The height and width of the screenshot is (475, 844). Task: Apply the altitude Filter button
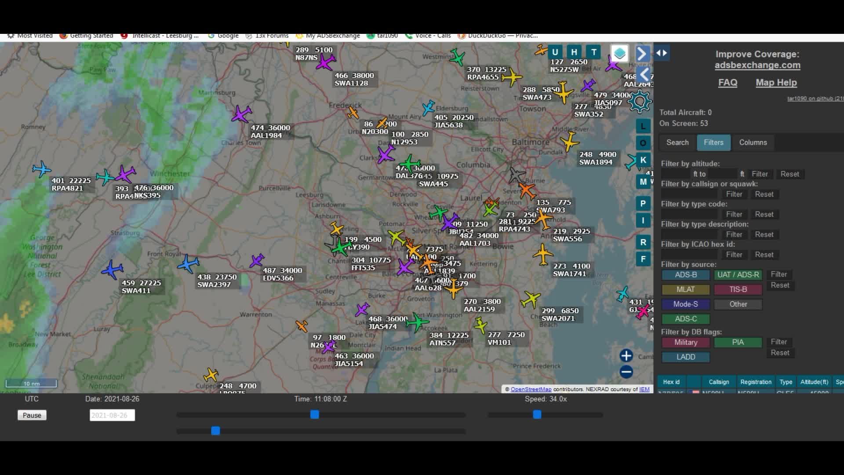point(760,174)
